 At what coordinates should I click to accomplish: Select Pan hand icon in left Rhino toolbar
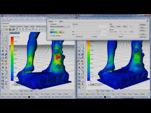coord(33,29)
